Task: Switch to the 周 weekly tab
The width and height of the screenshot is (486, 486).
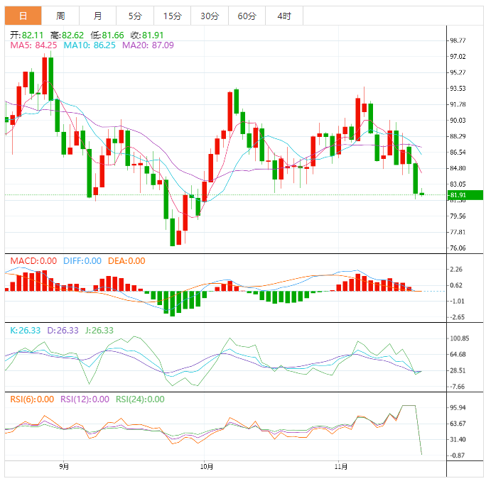Action: click(60, 16)
